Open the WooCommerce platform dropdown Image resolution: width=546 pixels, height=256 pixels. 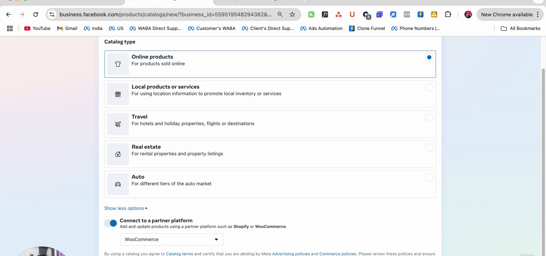tap(172, 240)
